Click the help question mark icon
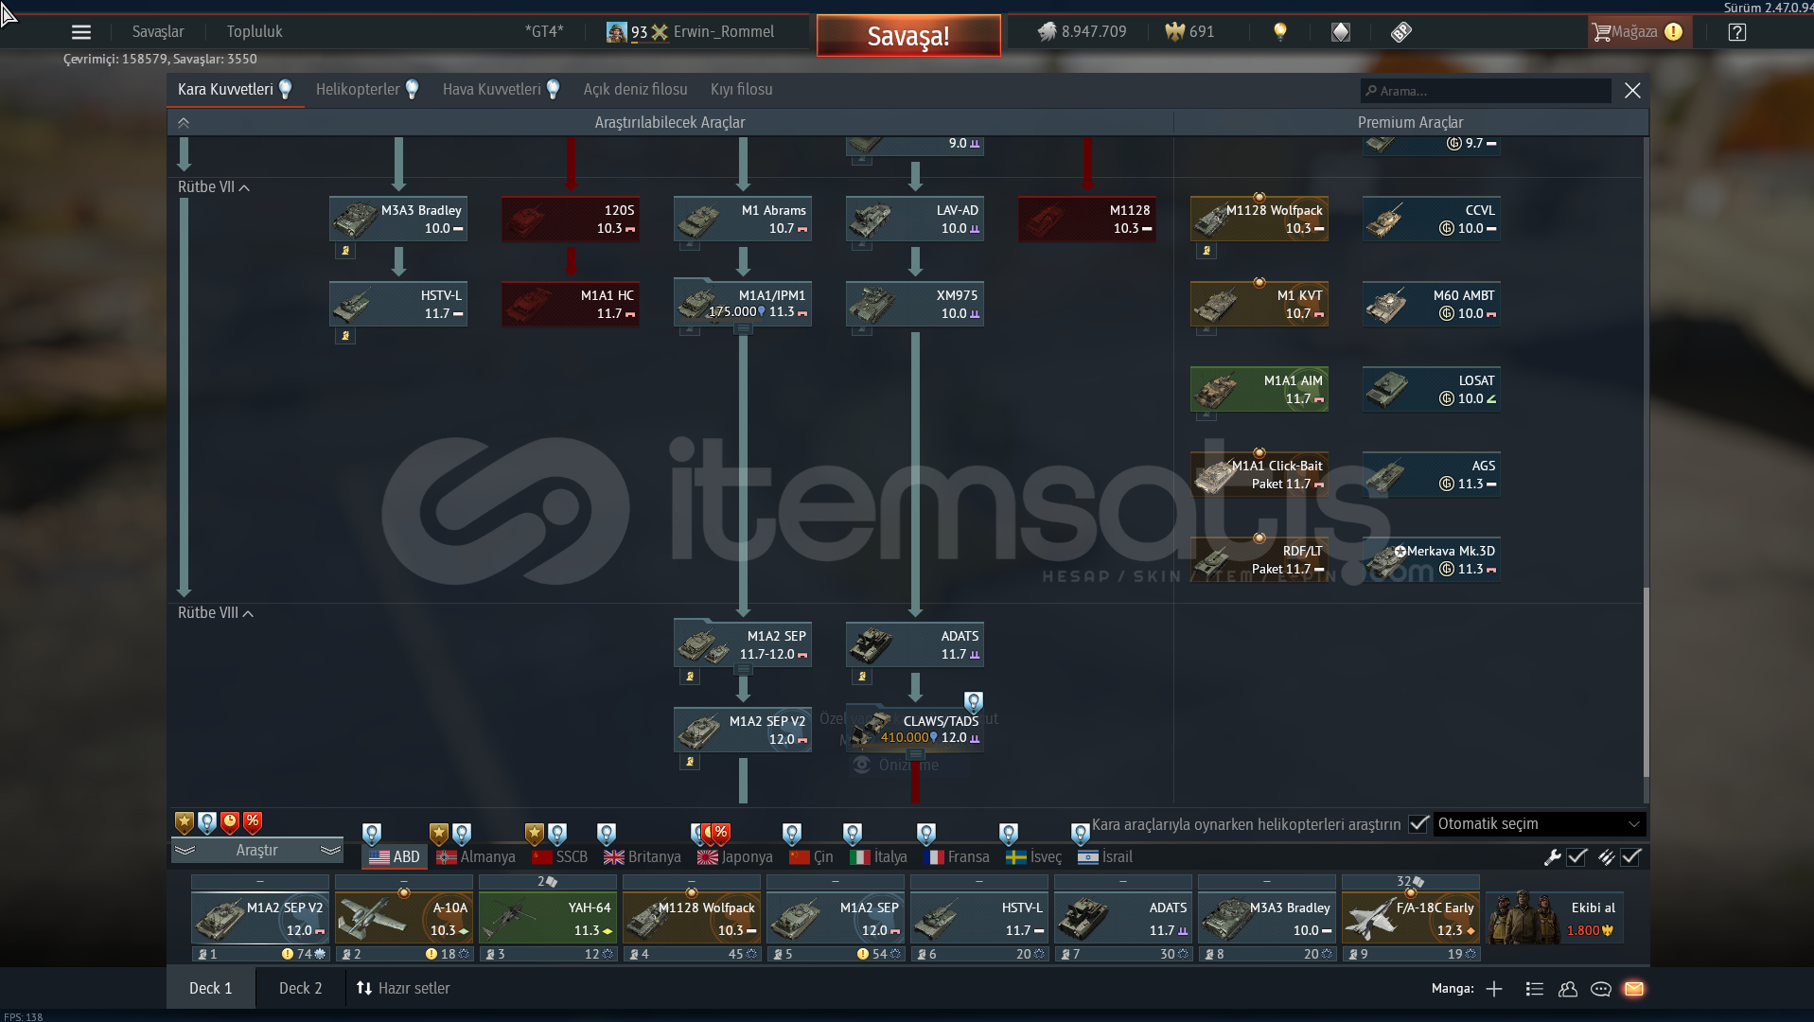The image size is (1814, 1022). click(1736, 32)
